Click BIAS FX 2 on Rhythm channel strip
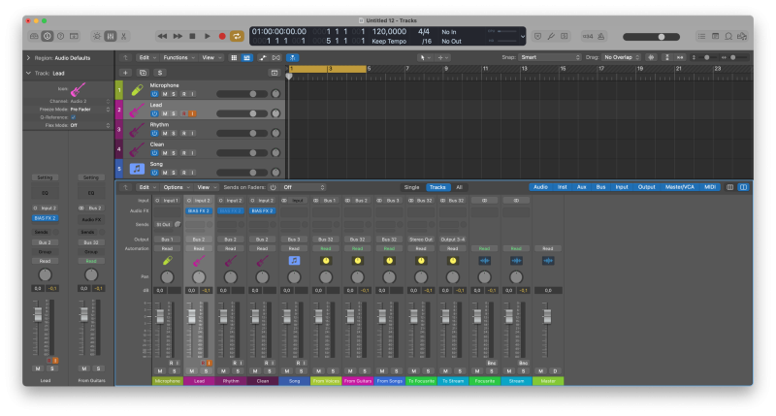The height and width of the screenshot is (416, 776). tap(230, 210)
